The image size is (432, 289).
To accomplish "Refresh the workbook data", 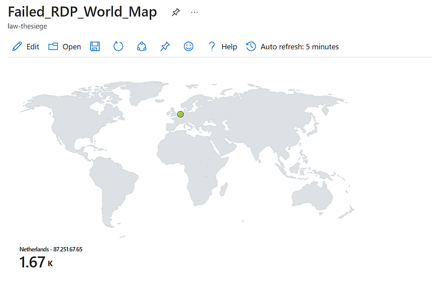I will [118, 46].
